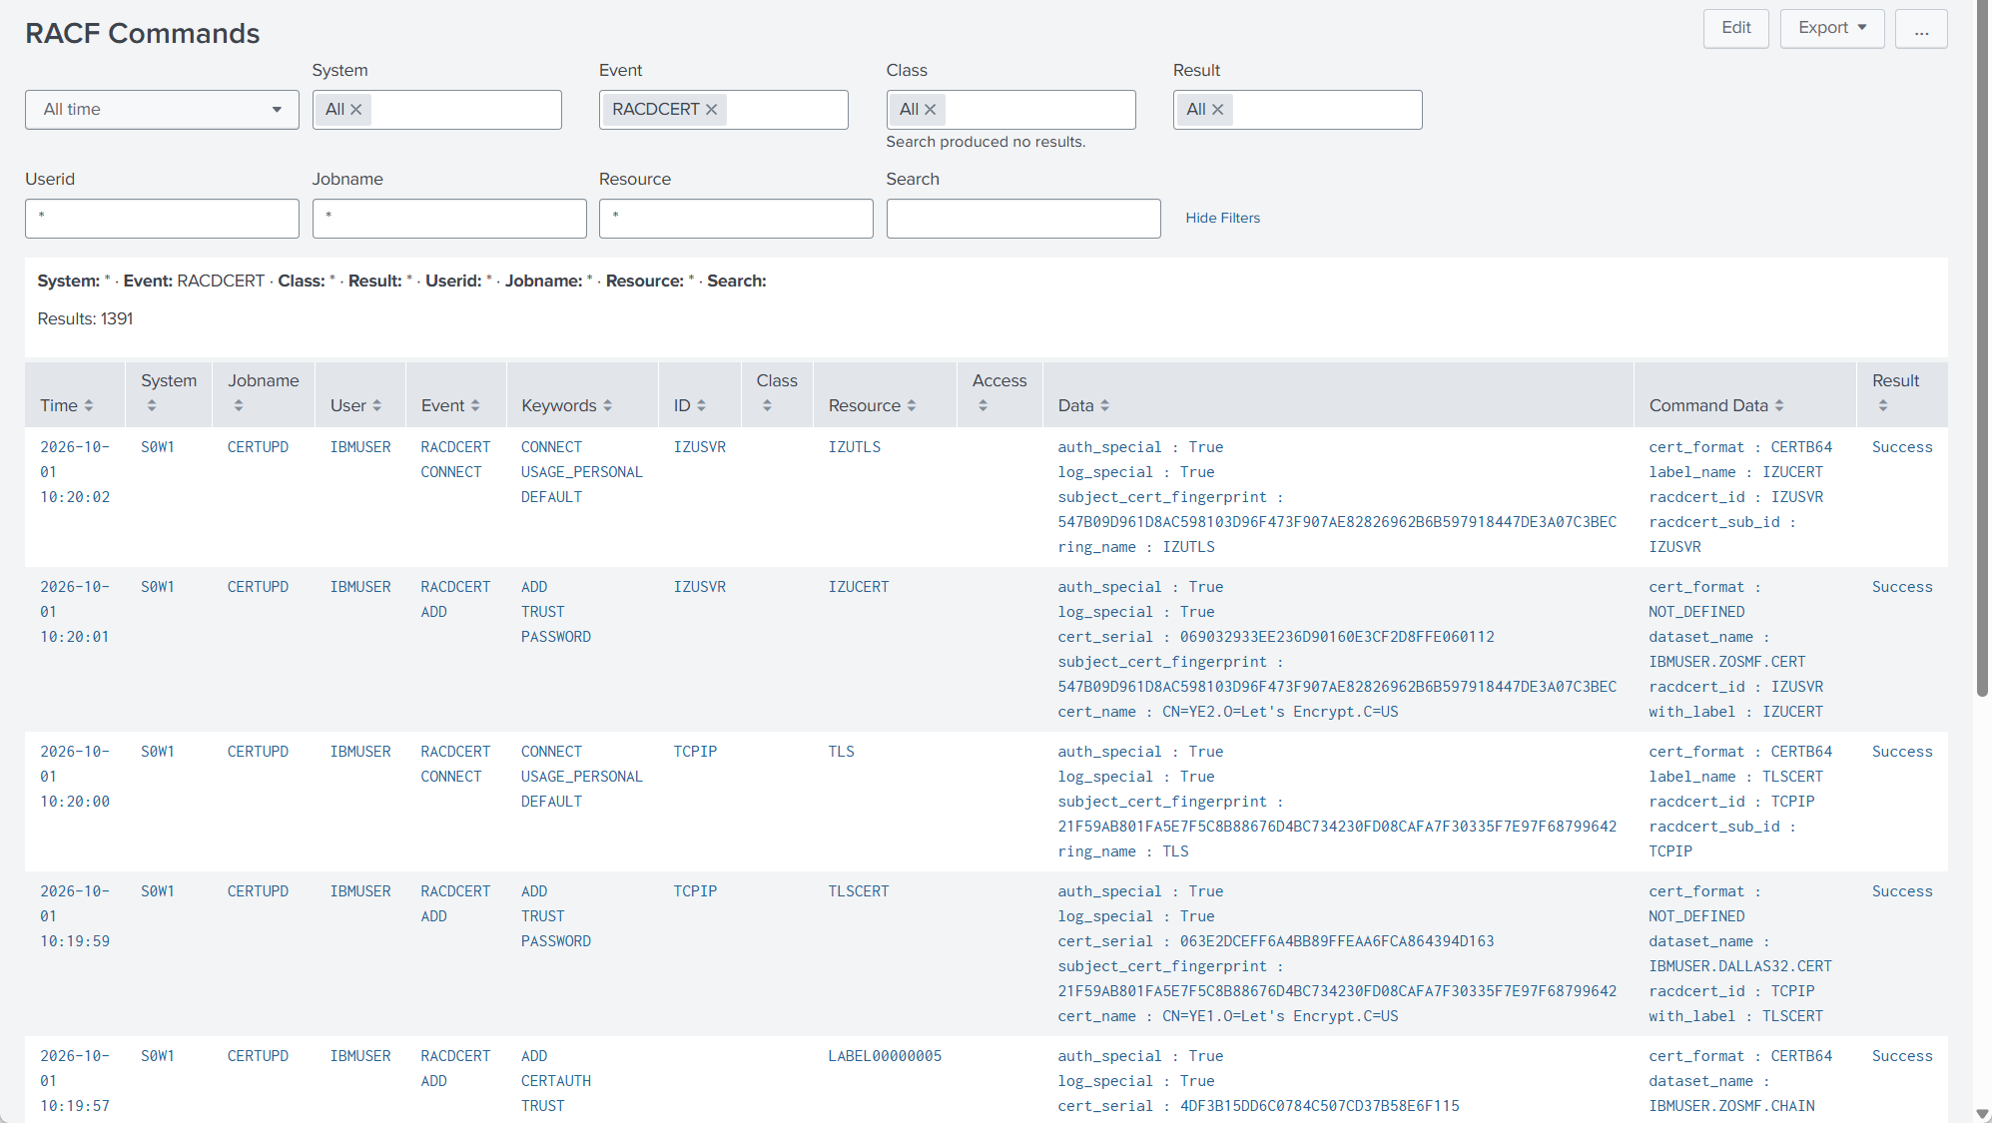1992x1123 pixels.
Task: Focus the Userid filter input
Action: tap(162, 219)
